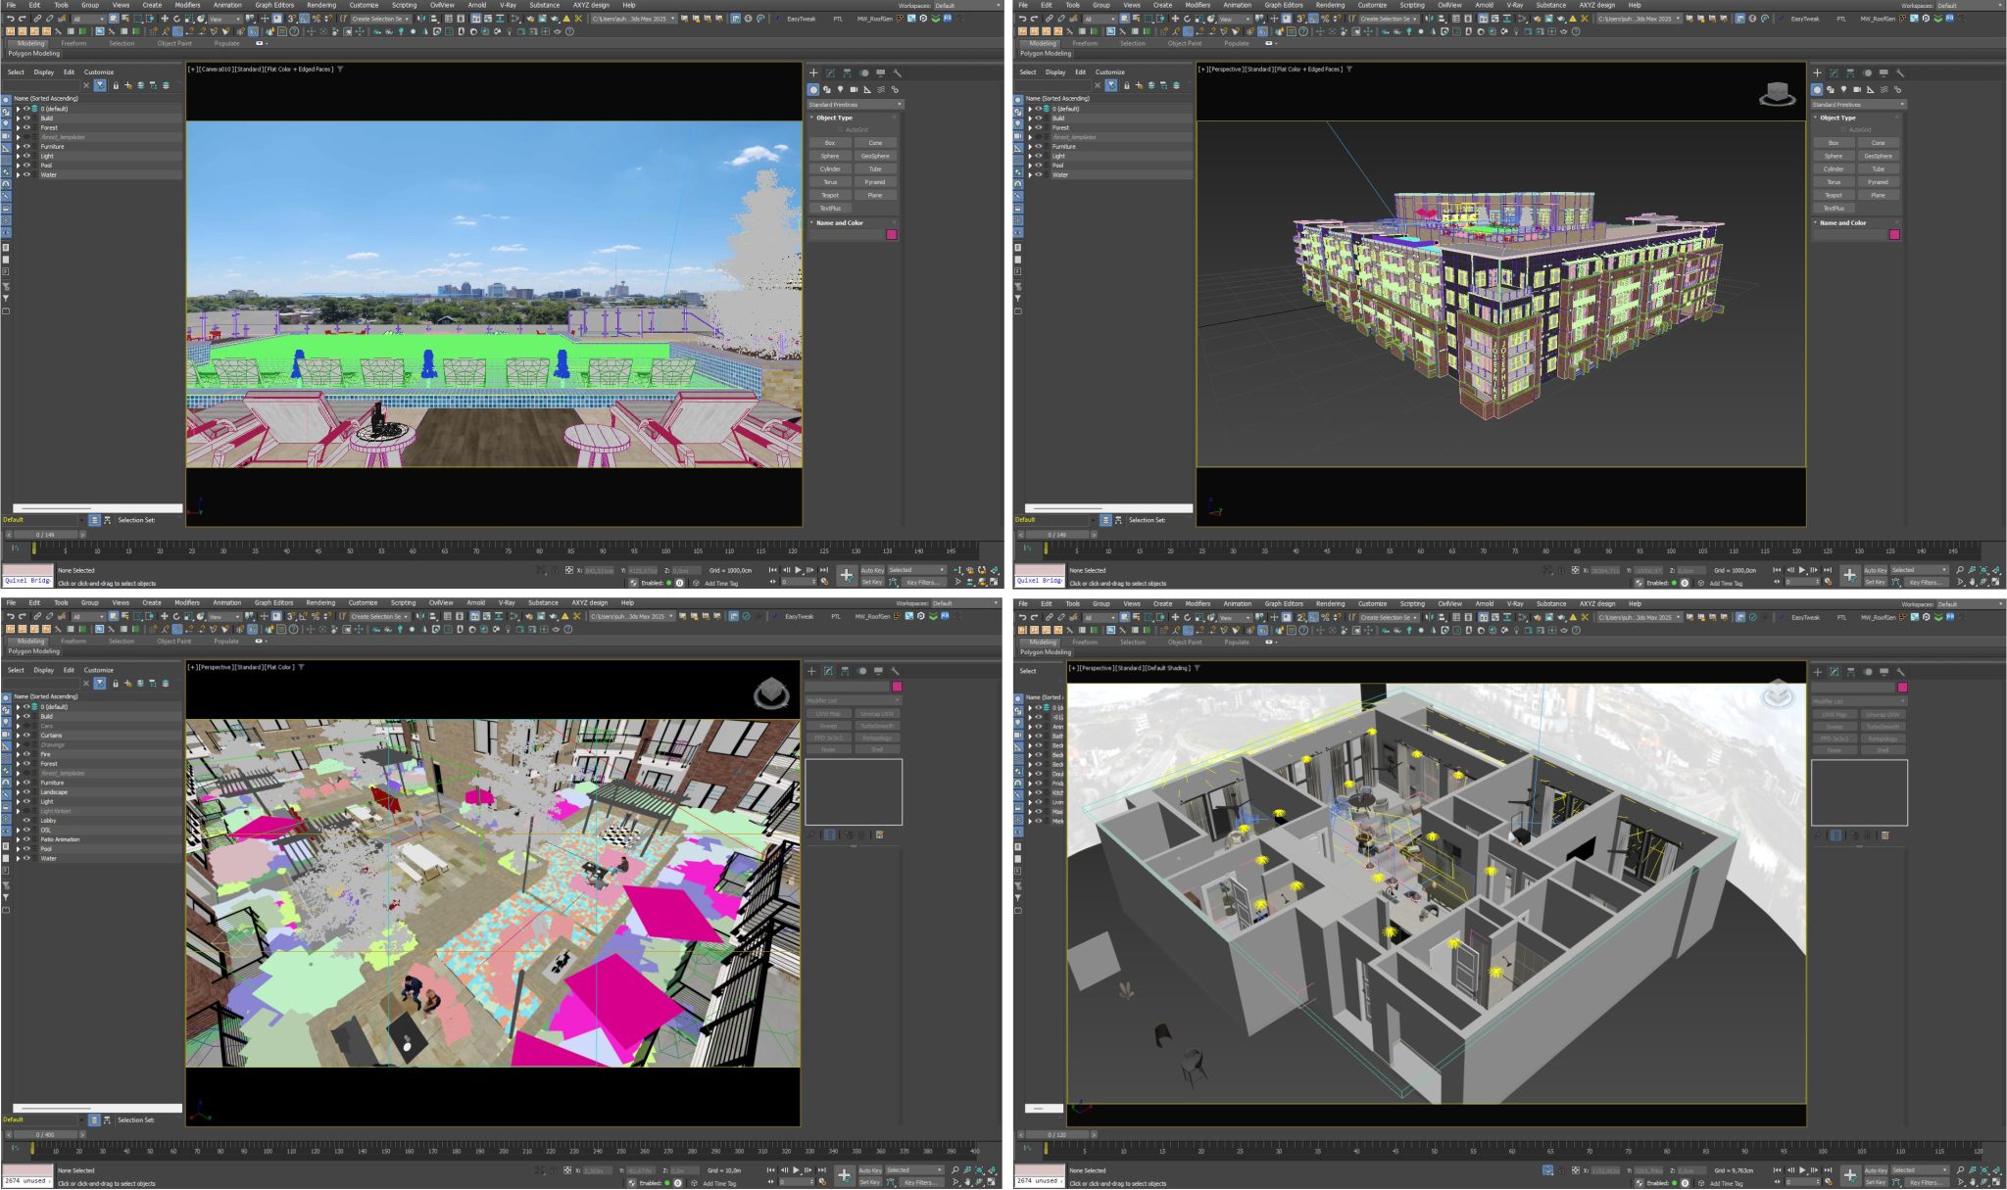Viewport: 2007px width, 1190px height.
Task: Select Space Warps category in building exterior window
Action: tap(1884, 89)
